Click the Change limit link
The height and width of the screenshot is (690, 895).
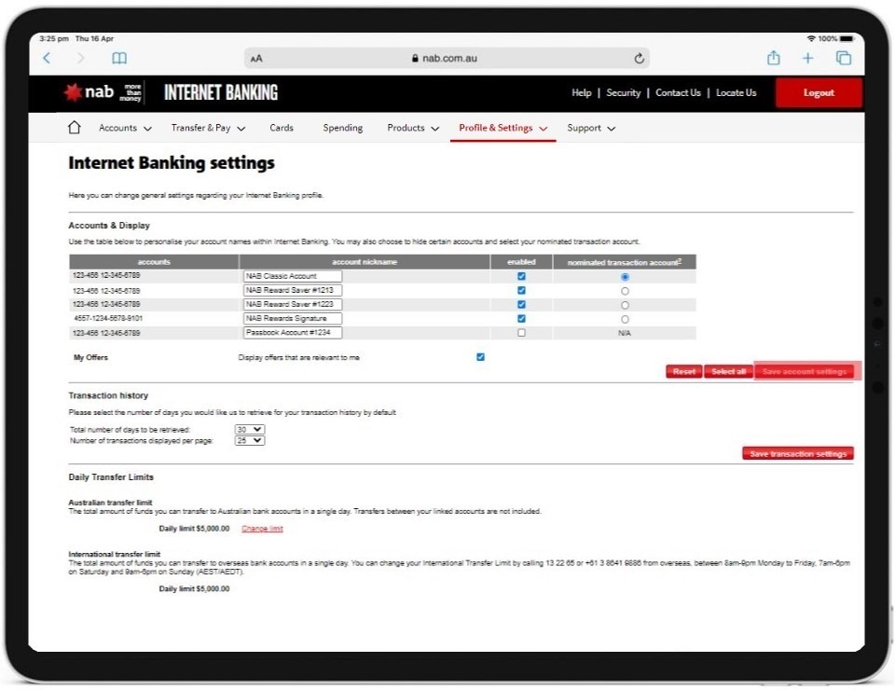[262, 529]
